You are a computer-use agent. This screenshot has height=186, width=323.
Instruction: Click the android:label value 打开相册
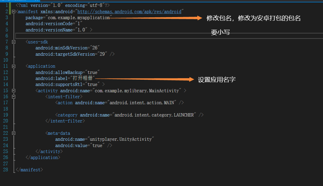83,78
